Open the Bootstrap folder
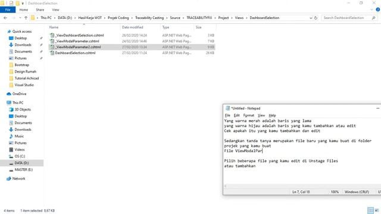 21,65
